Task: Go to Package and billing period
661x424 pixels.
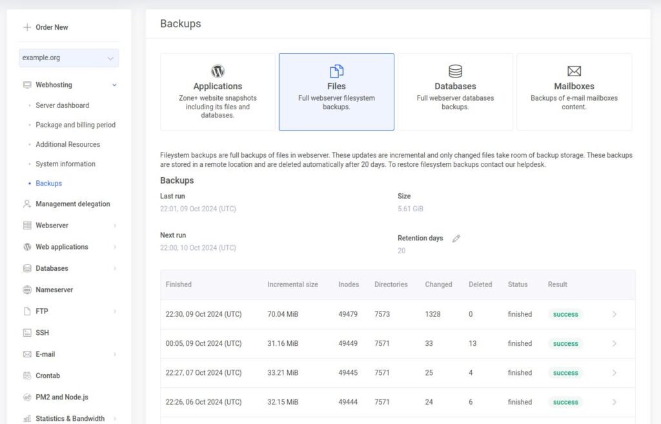Action: 76,125
